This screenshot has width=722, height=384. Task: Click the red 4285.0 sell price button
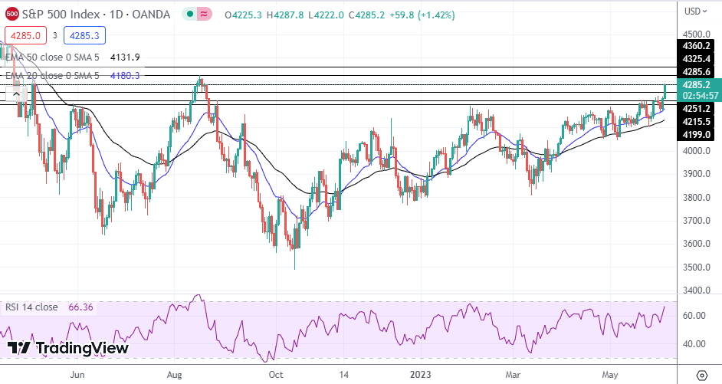(26, 35)
